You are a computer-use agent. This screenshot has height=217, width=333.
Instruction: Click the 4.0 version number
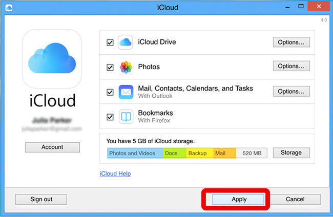(324, 20)
